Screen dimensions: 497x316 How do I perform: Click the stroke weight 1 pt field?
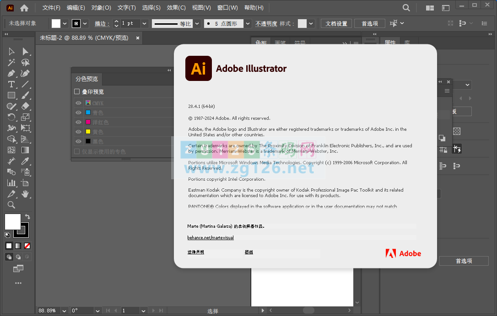130,23
